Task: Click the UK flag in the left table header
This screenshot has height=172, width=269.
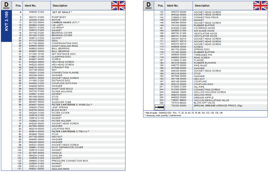Action: pyautogui.click(x=118, y=6)
